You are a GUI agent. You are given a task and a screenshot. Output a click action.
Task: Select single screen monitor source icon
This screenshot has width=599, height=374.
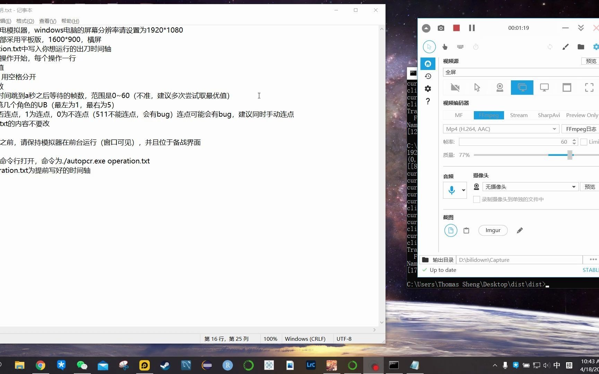544,88
